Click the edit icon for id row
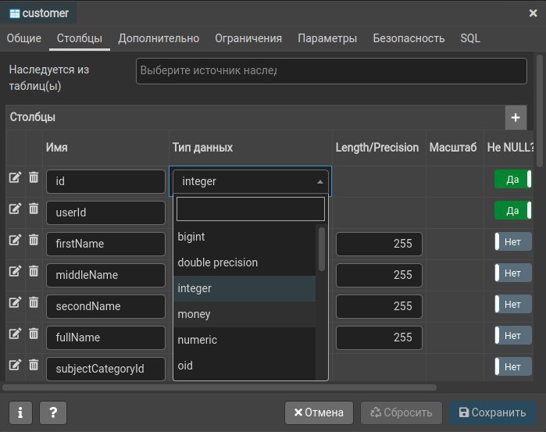Viewport: 546px width, 432px height. tap(15, 178)
